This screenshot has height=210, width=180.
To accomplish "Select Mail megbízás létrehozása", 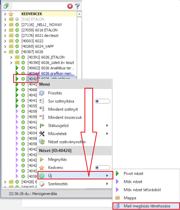I will (x=147, y=206).
